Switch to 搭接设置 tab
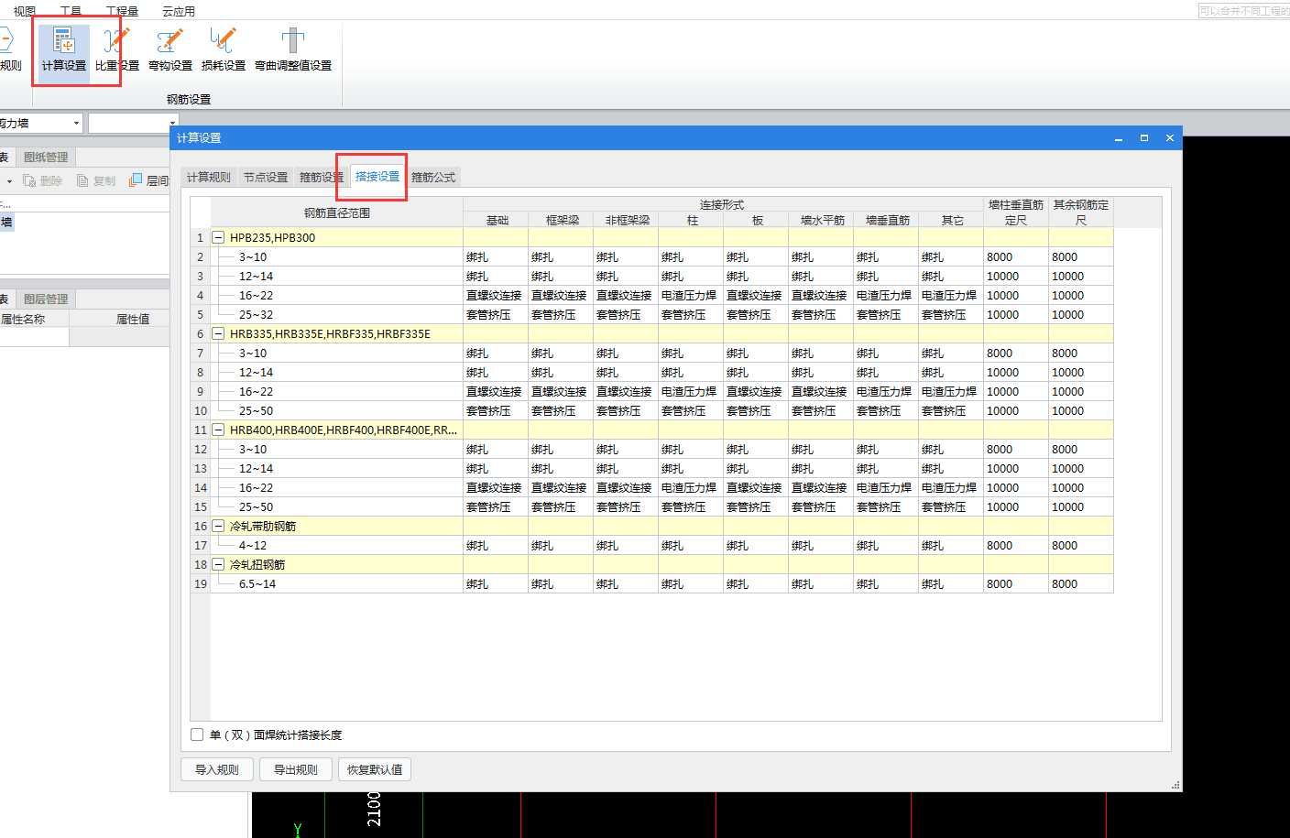The image size is (1290, 838). [x=377, y=176]
